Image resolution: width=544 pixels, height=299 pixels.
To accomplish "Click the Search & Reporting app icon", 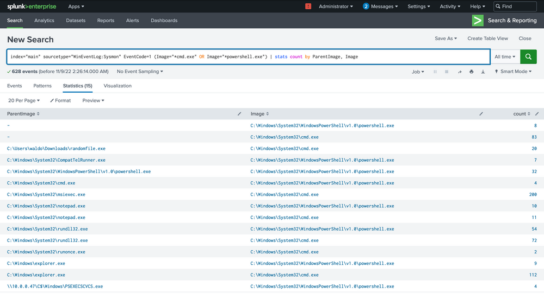I will click(x=478, y=21).
